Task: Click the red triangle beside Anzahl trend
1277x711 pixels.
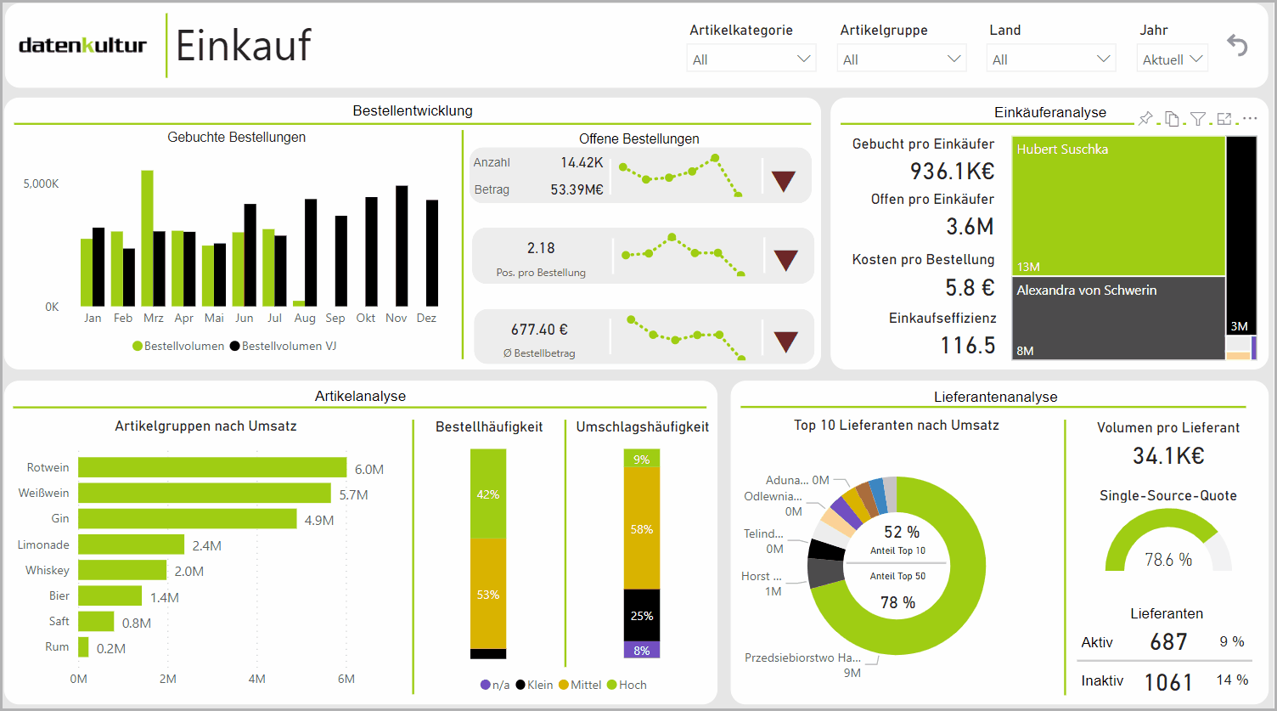Action: click(x=783, y=180)
